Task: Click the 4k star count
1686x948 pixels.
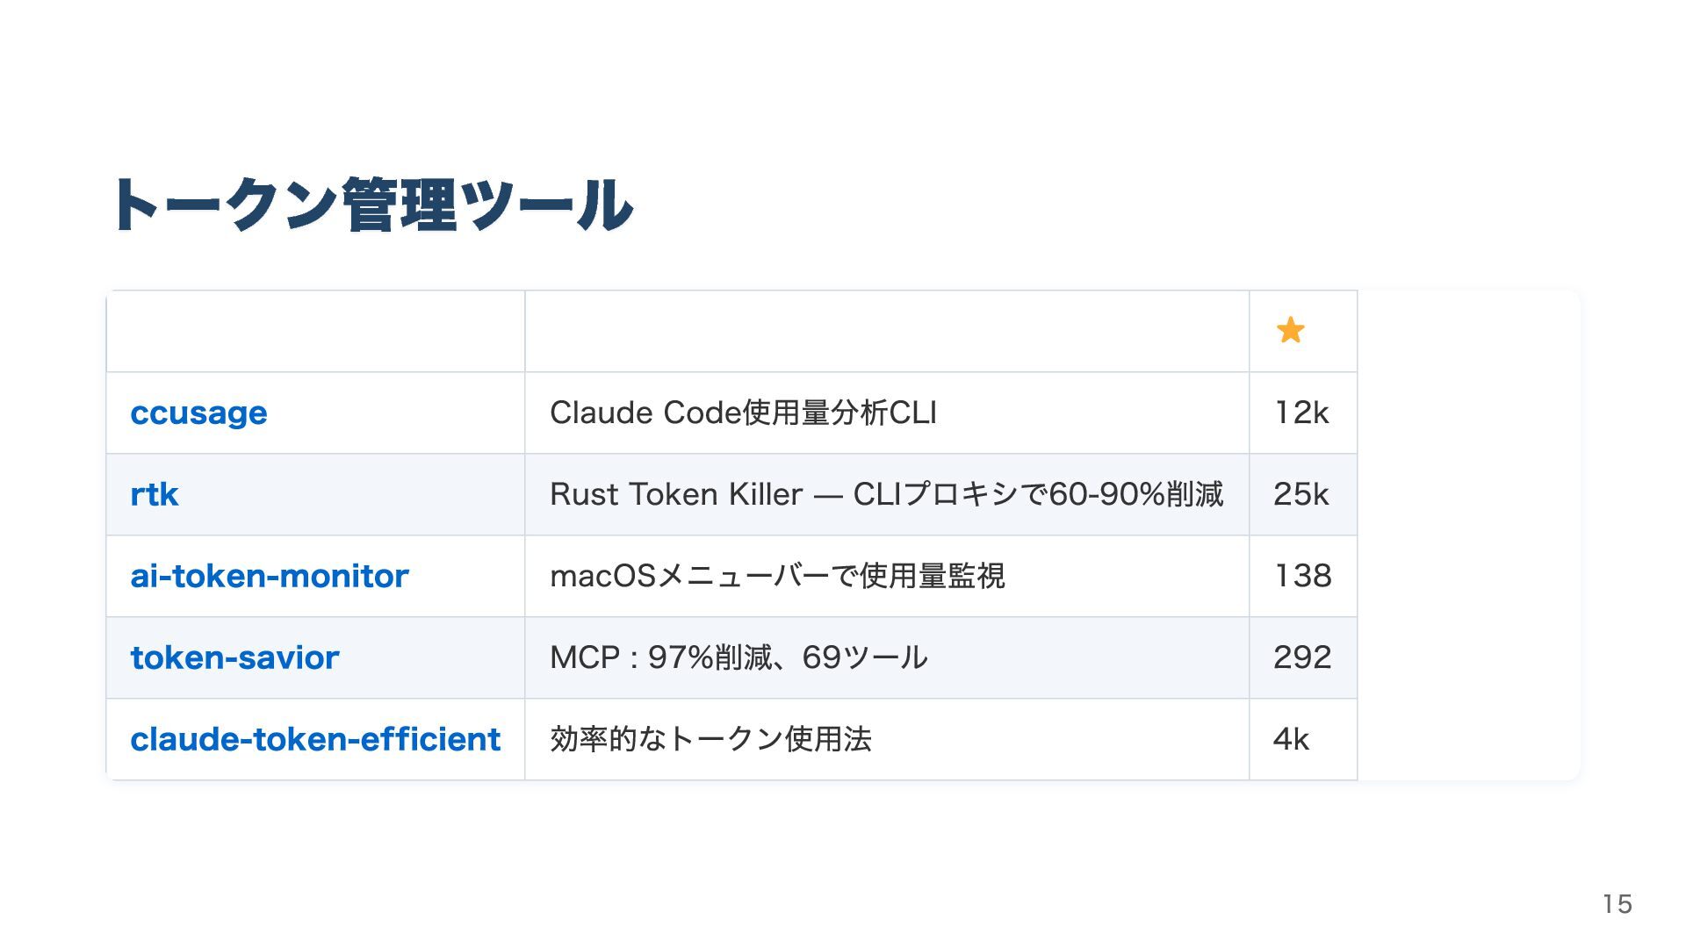Action: [x=1291, y=739]
